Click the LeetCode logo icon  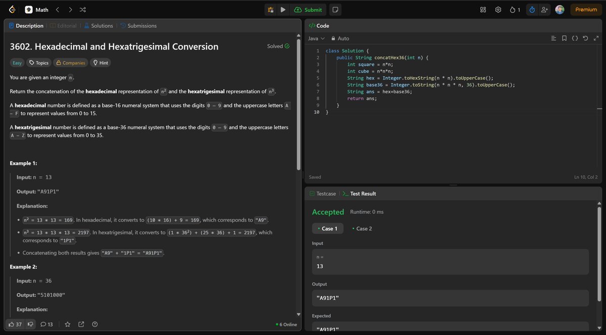(x=12, y=10)
